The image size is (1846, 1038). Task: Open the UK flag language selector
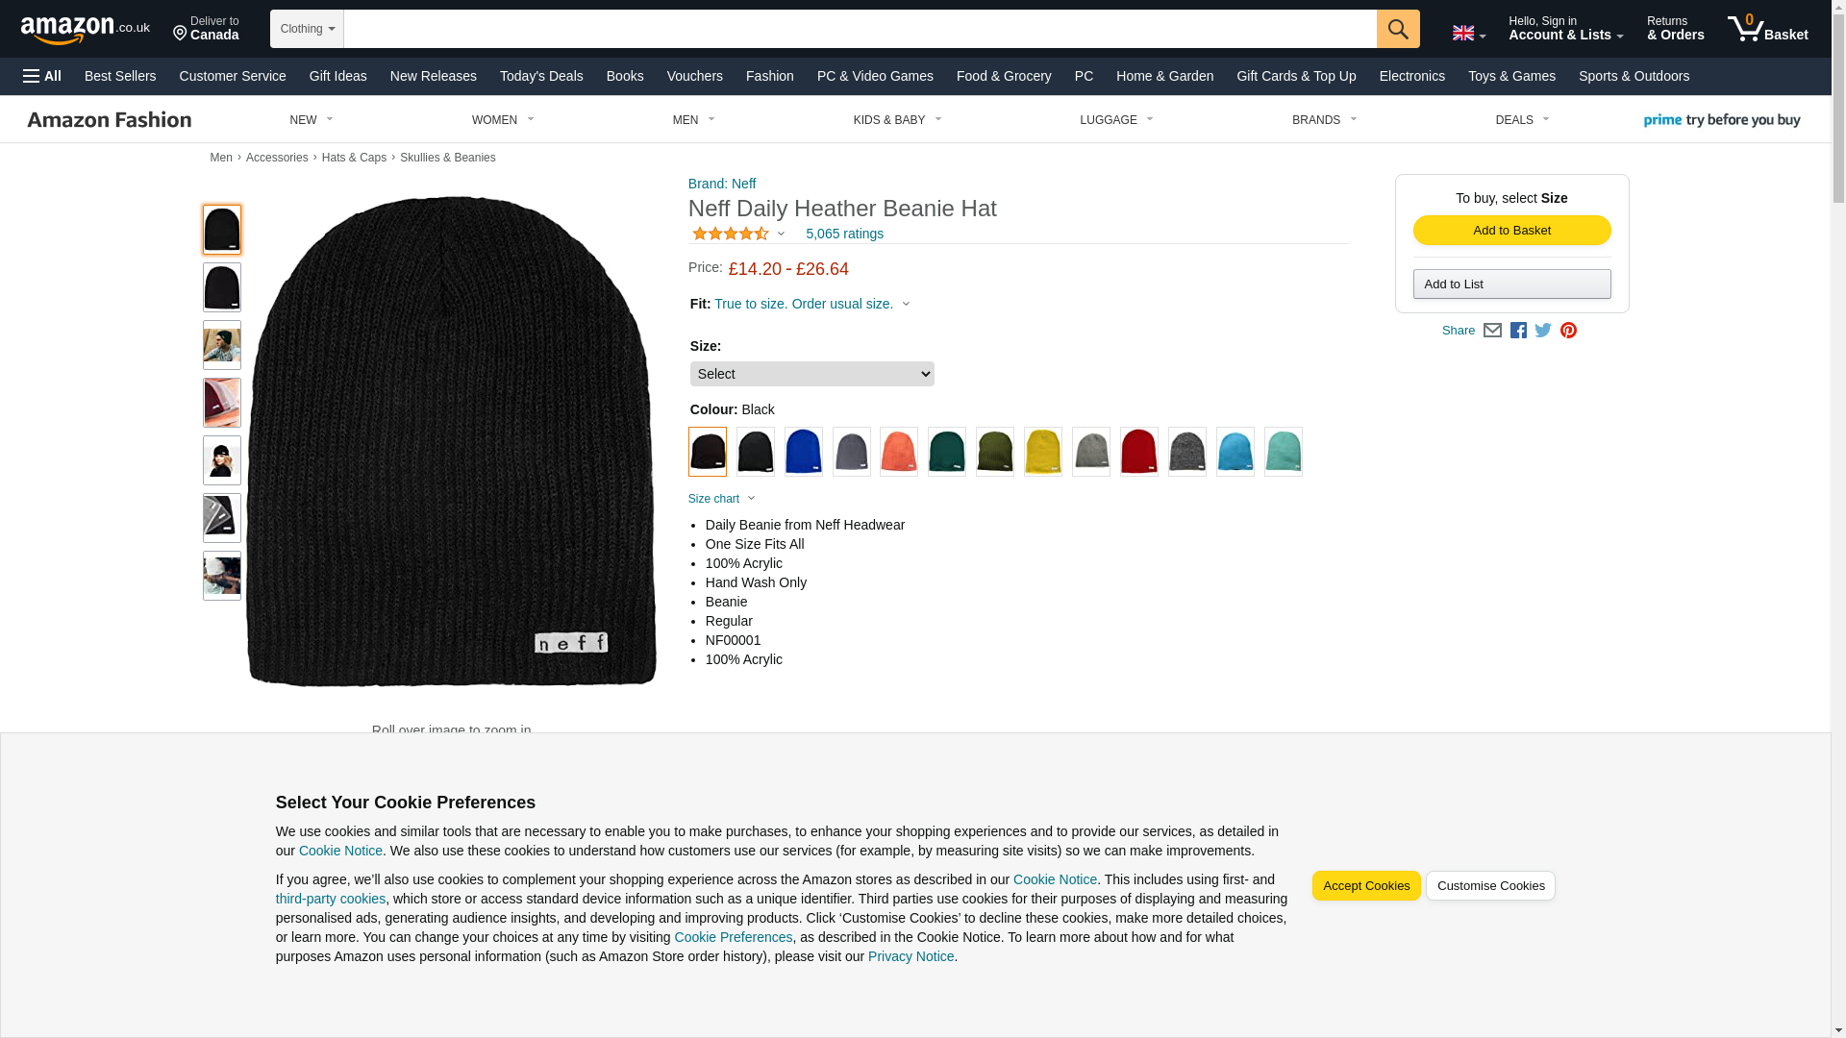tap(1467, 34)
